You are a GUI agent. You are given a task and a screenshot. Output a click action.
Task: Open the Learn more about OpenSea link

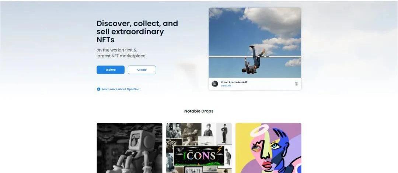coord(121,89)
